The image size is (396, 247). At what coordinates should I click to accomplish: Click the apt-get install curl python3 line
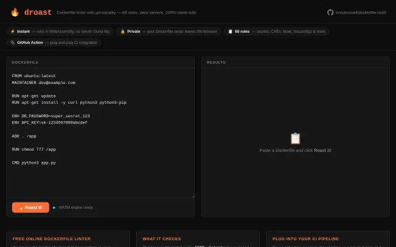click(x=69, y=103)
